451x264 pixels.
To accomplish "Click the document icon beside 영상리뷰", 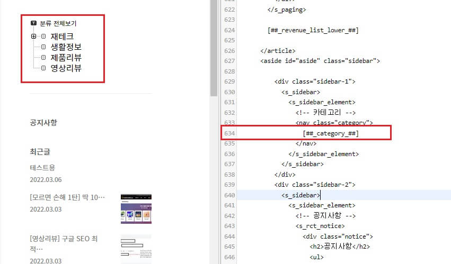I will [x=43, y=68].
